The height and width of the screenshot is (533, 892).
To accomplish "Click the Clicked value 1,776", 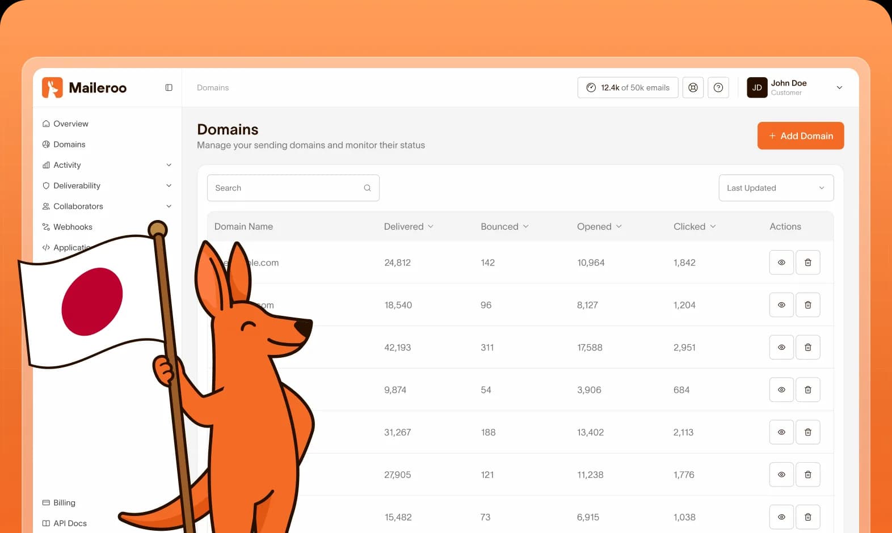I will tap(684, 475).
